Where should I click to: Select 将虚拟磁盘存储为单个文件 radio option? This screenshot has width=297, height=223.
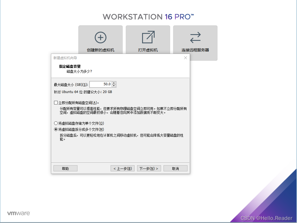point(56,123)
